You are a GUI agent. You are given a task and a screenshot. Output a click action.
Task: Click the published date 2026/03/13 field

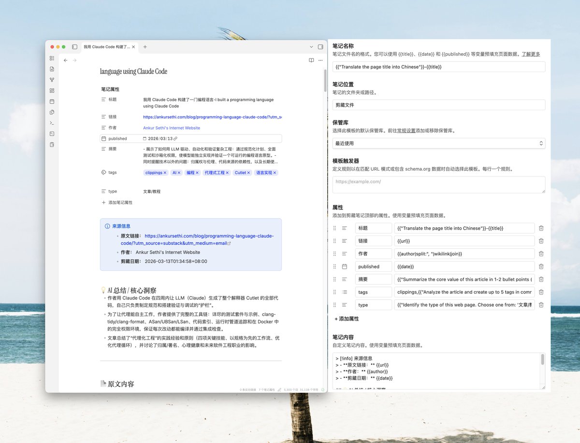pyautogui.click(x=160, y=139)
